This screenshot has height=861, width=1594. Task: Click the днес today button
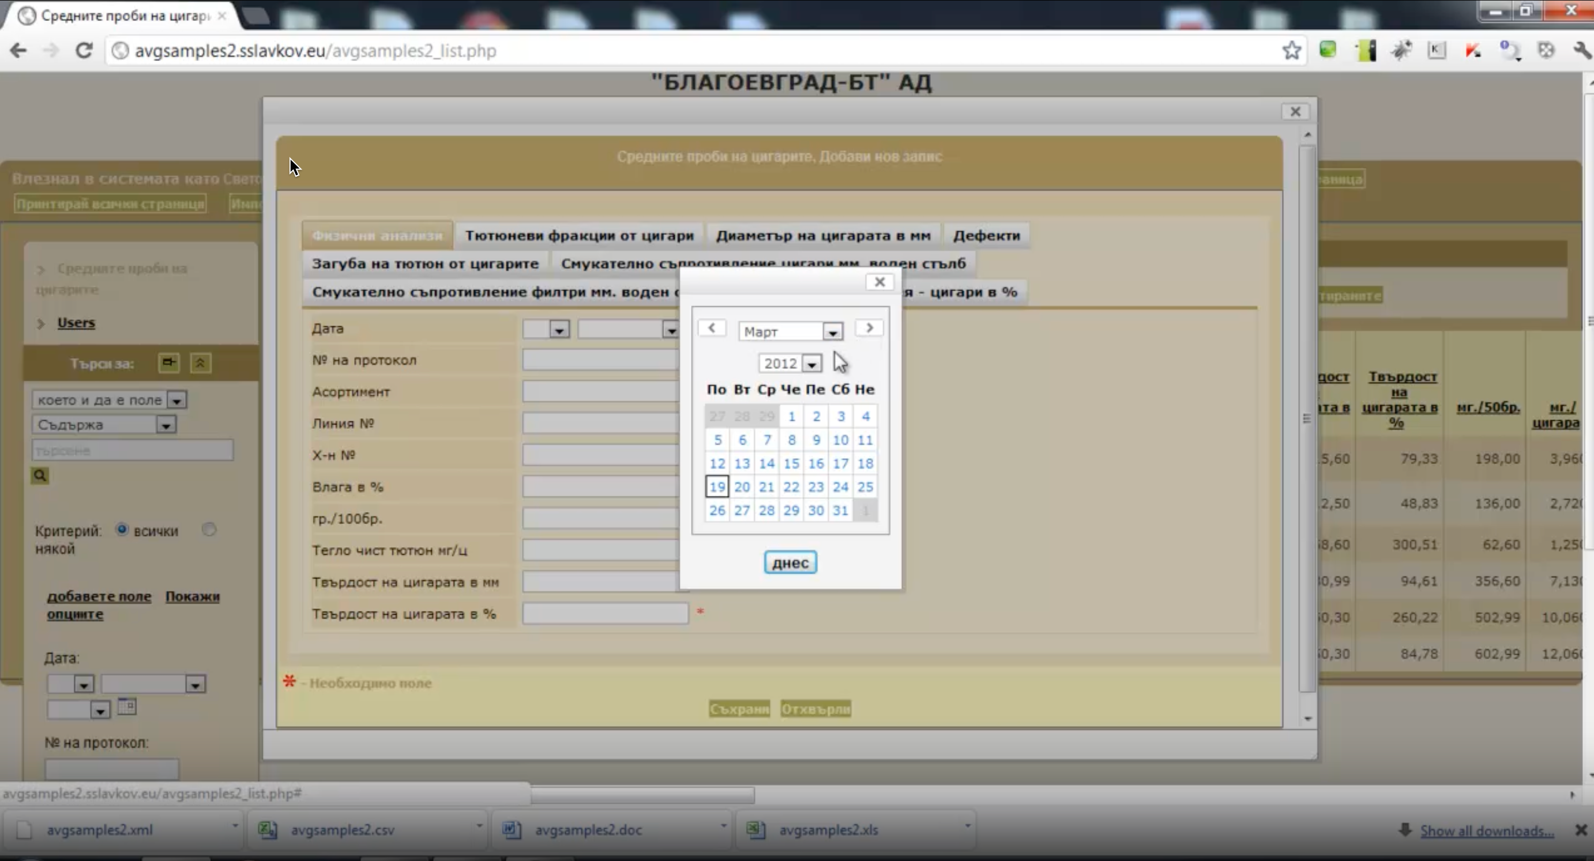point(790,562)
